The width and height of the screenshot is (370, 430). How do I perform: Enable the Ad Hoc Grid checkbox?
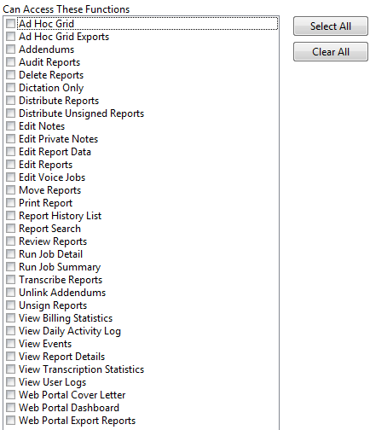10,24
